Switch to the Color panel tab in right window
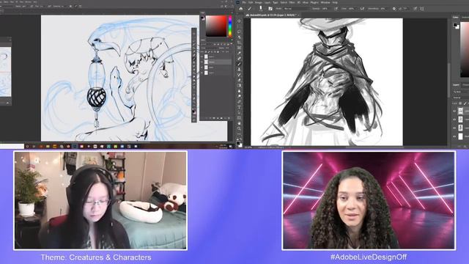The height and width of the screenshot is (264, 469). coord(455,18)
